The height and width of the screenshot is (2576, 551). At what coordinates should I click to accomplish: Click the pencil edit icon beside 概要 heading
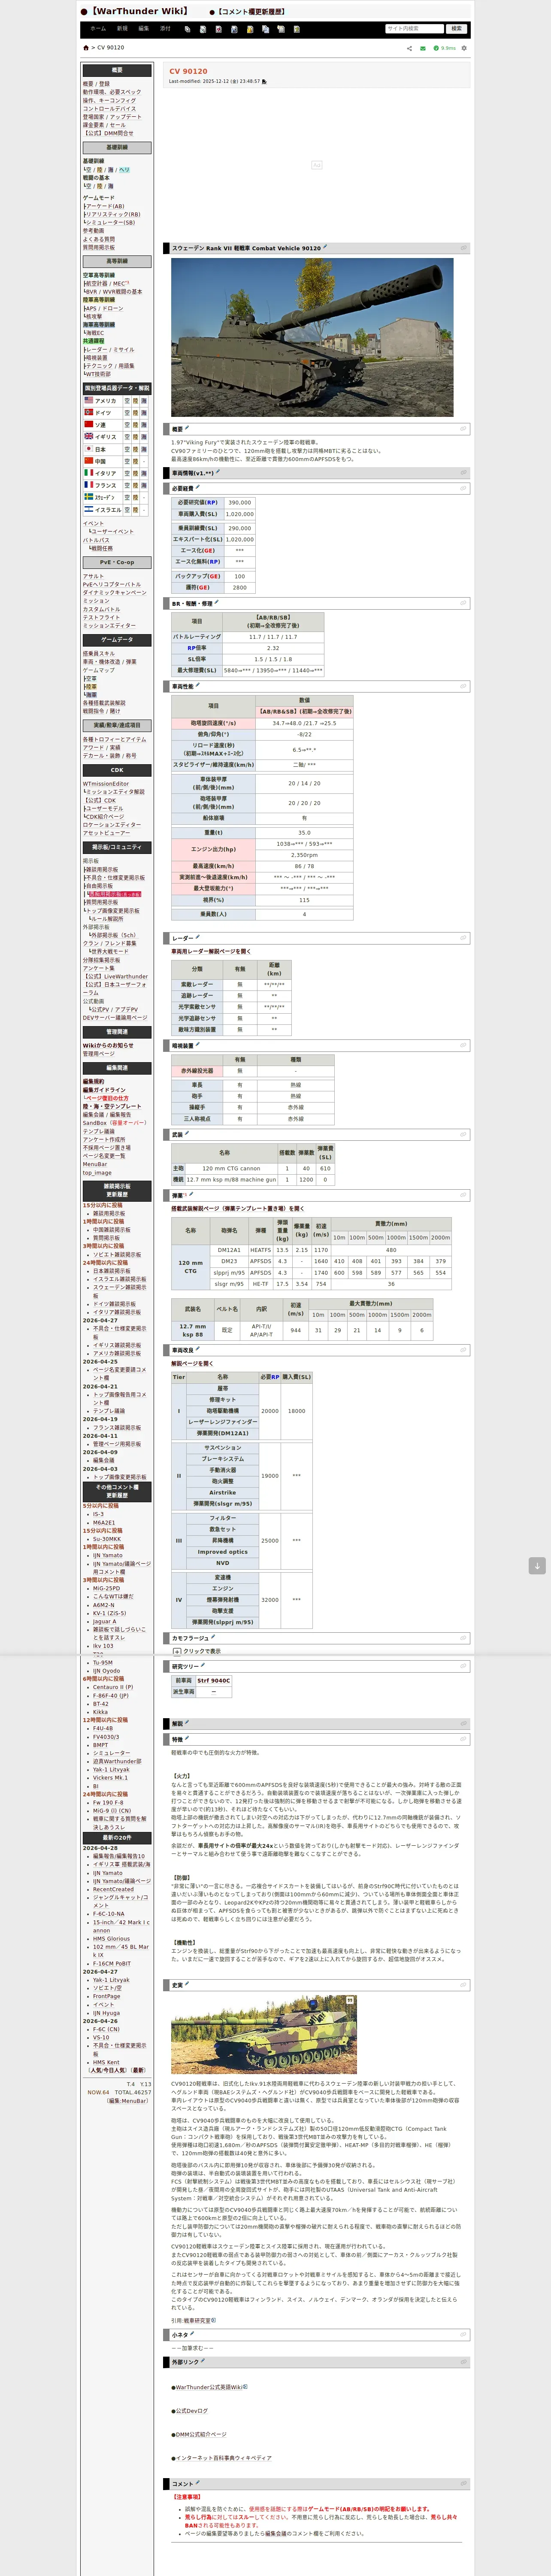[x=188, y=428]
